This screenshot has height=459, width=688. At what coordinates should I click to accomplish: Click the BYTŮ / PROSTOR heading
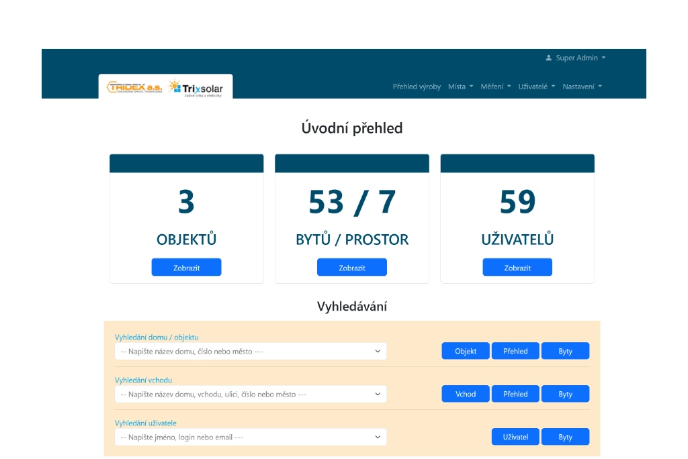pos(352,240)
